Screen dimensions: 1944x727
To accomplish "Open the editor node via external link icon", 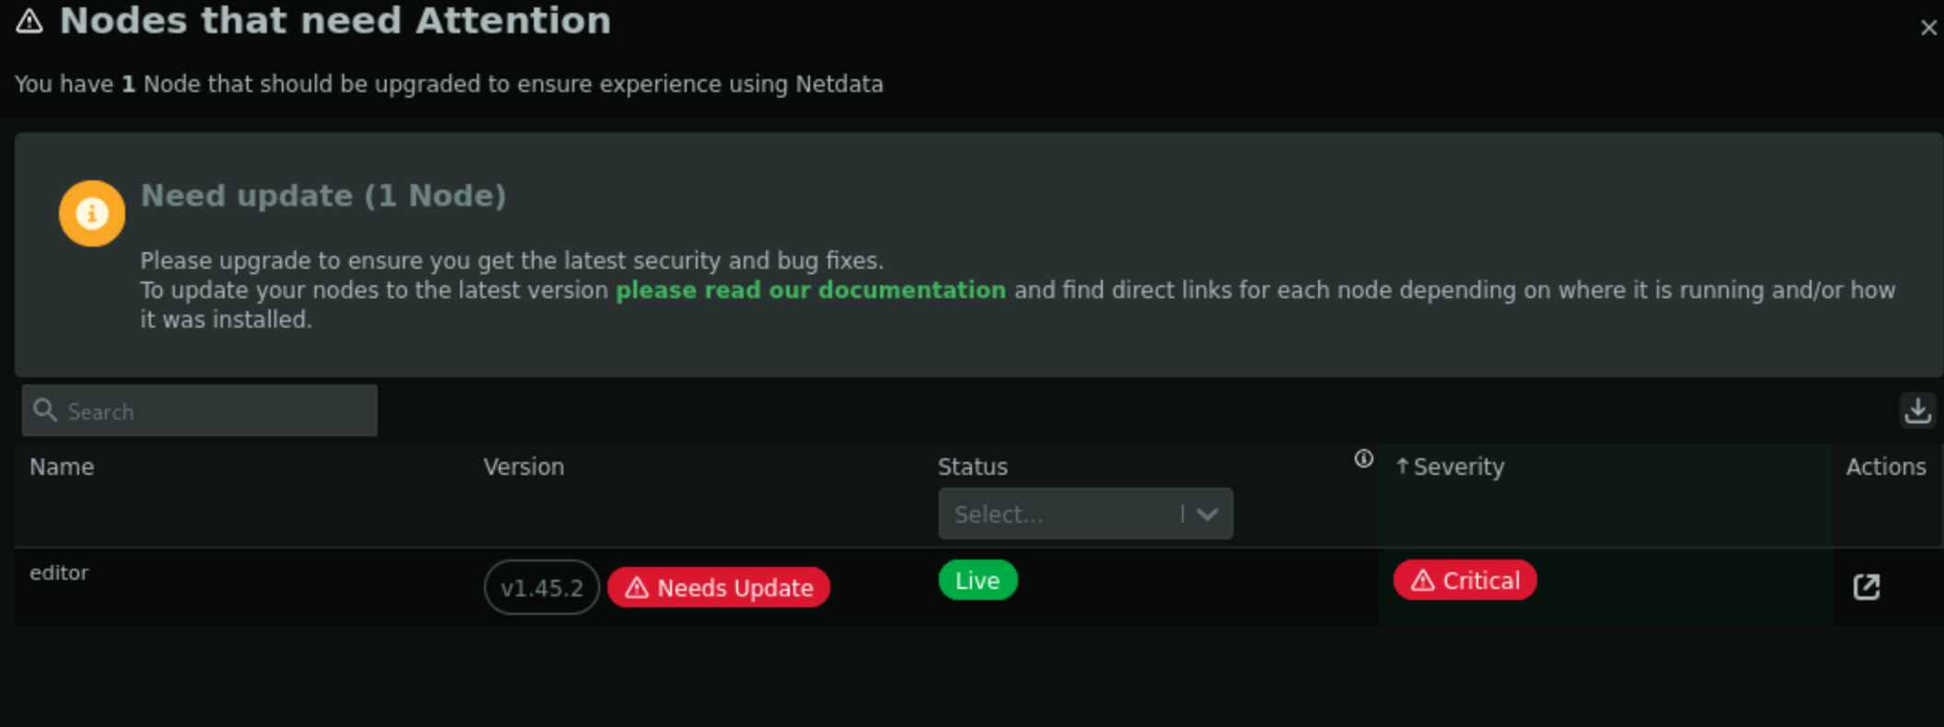I will point(1866,587).
